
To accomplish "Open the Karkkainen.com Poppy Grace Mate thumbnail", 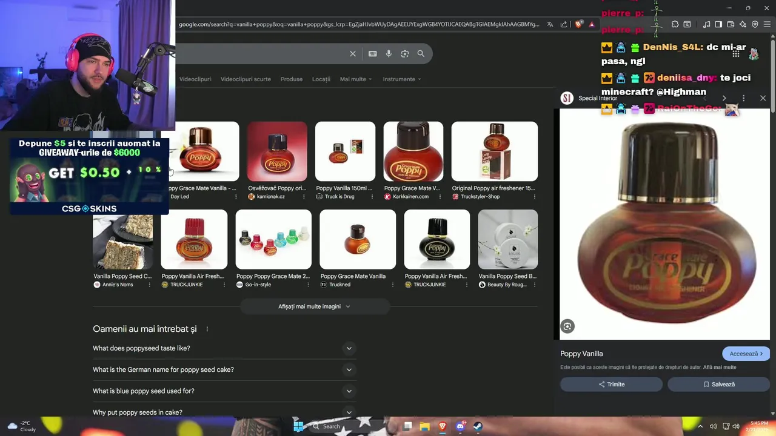I will 413,151.
